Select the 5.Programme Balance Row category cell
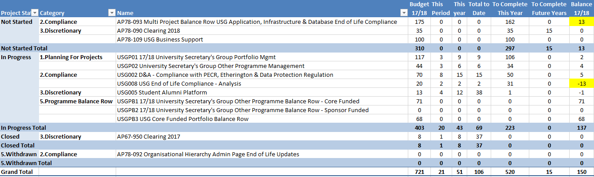594x177 pixels. point(76,102)
